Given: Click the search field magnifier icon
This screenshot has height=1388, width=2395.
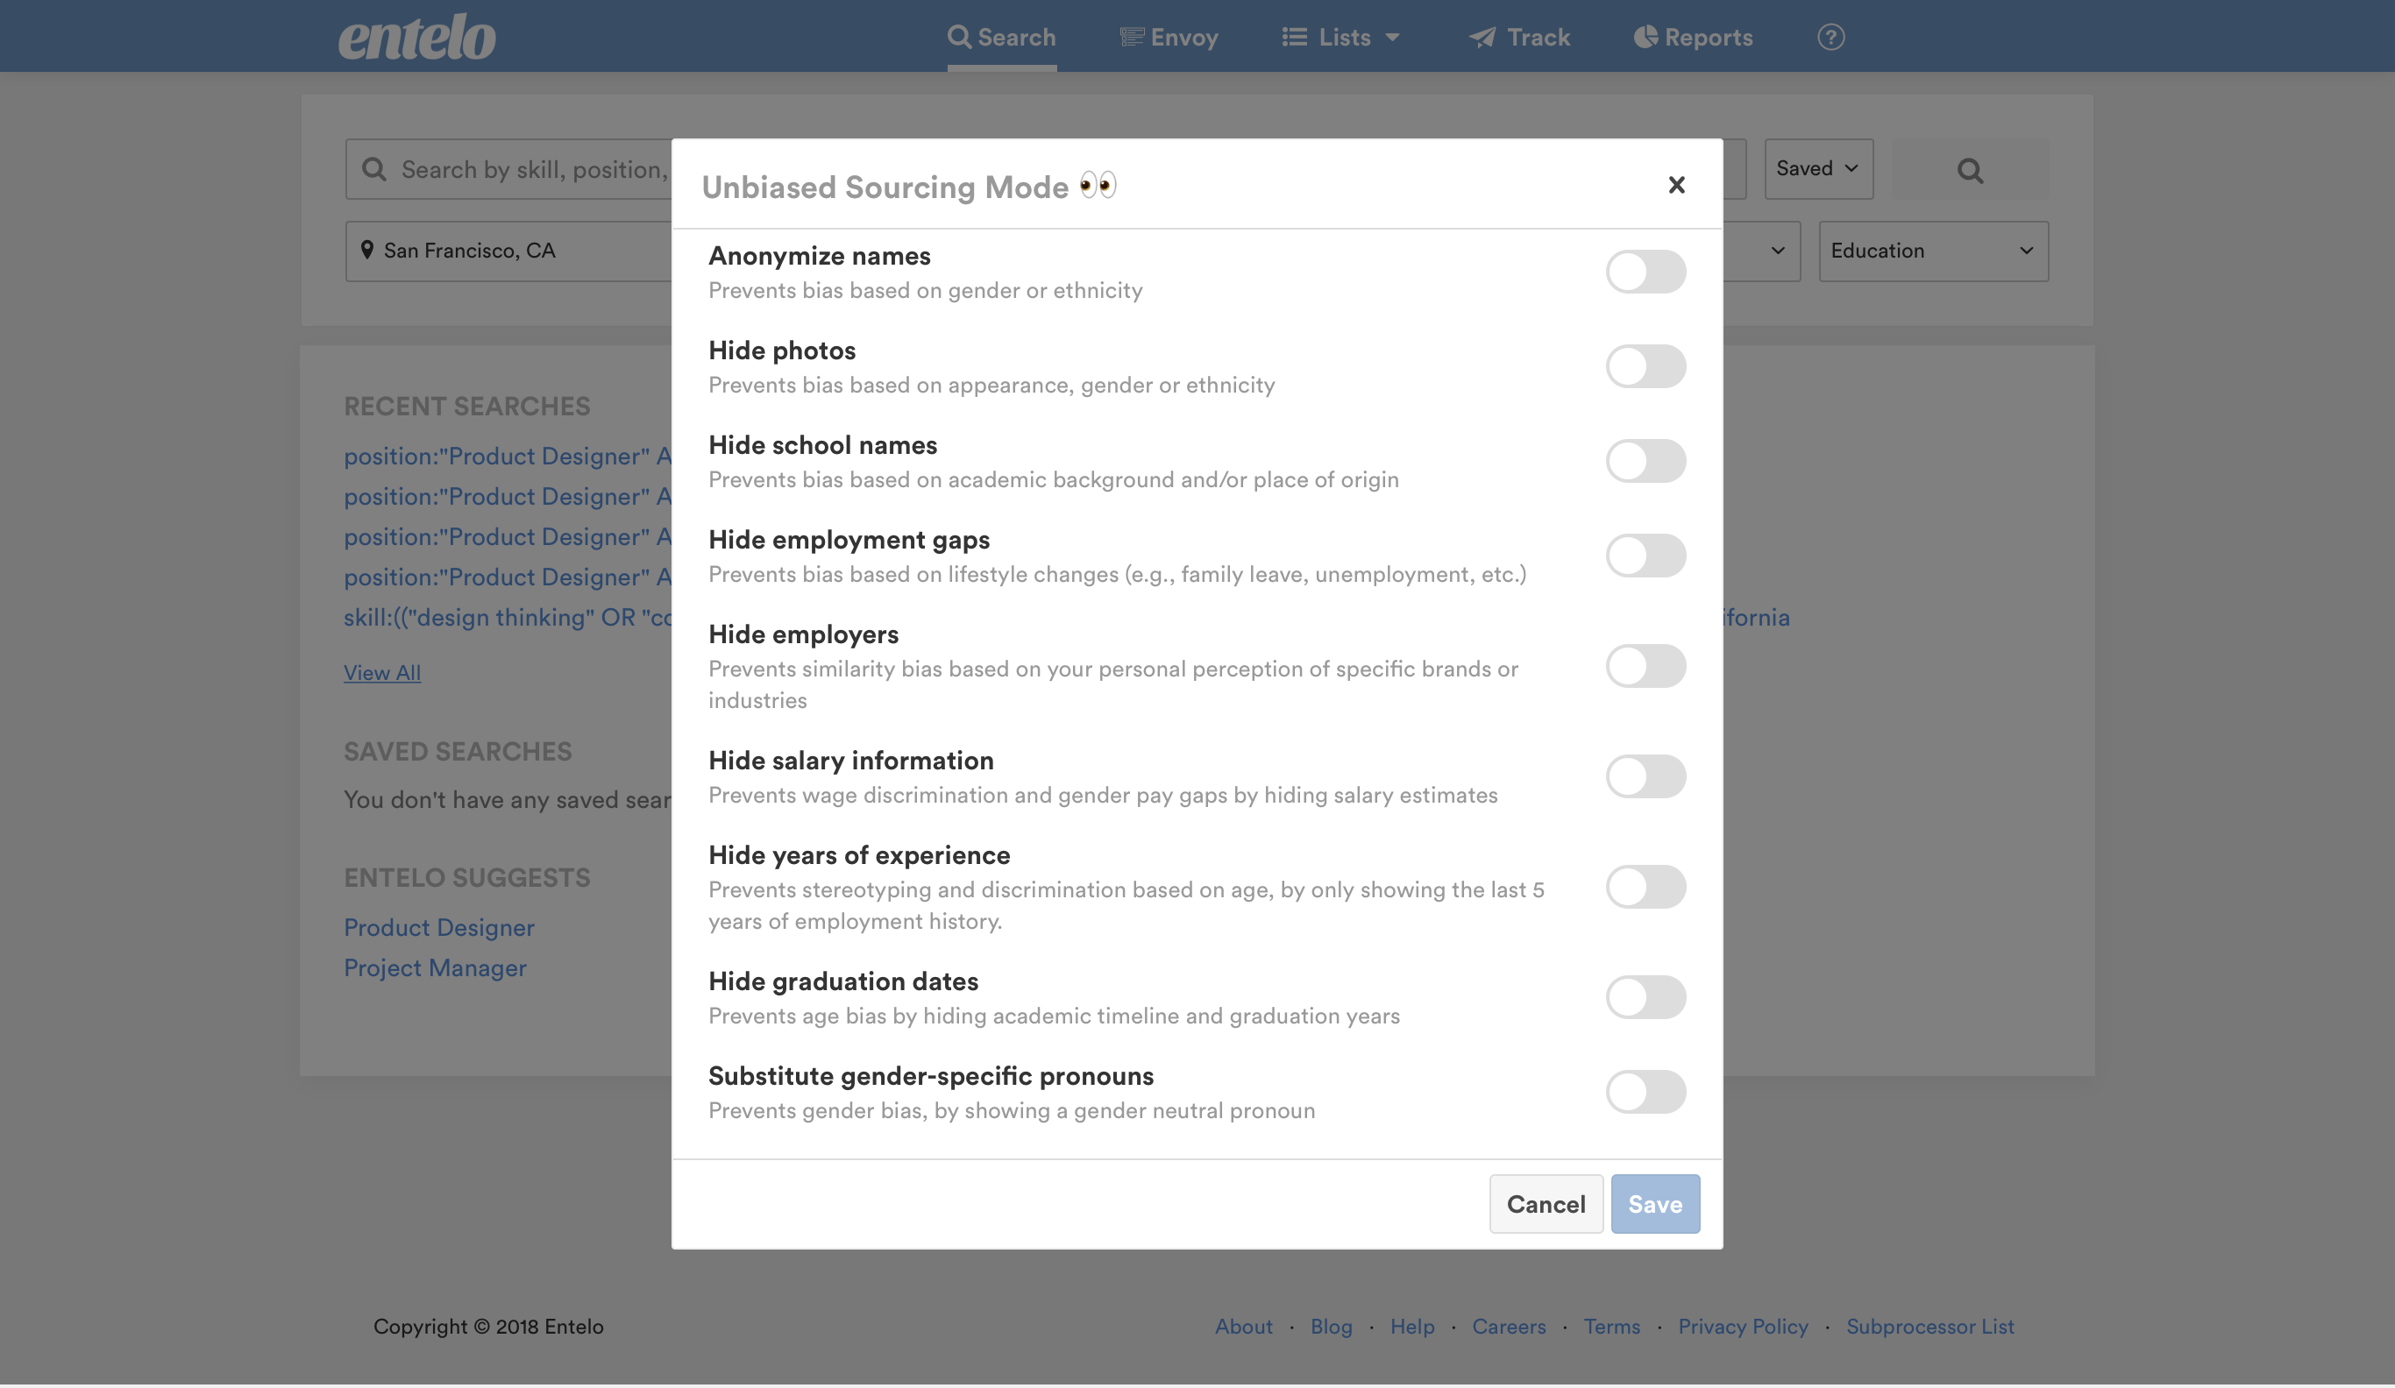Looking at the screenshot, I should point(374,169).
